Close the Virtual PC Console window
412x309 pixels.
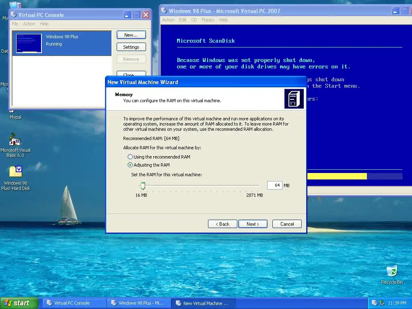pos(146,15)
